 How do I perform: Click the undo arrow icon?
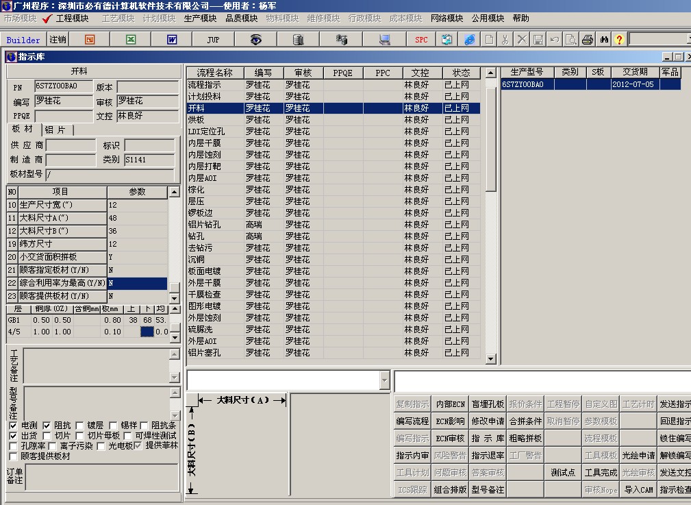click(555, 40)
